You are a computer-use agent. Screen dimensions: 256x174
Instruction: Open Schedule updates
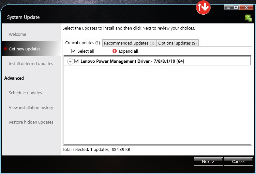click(25, 93)
